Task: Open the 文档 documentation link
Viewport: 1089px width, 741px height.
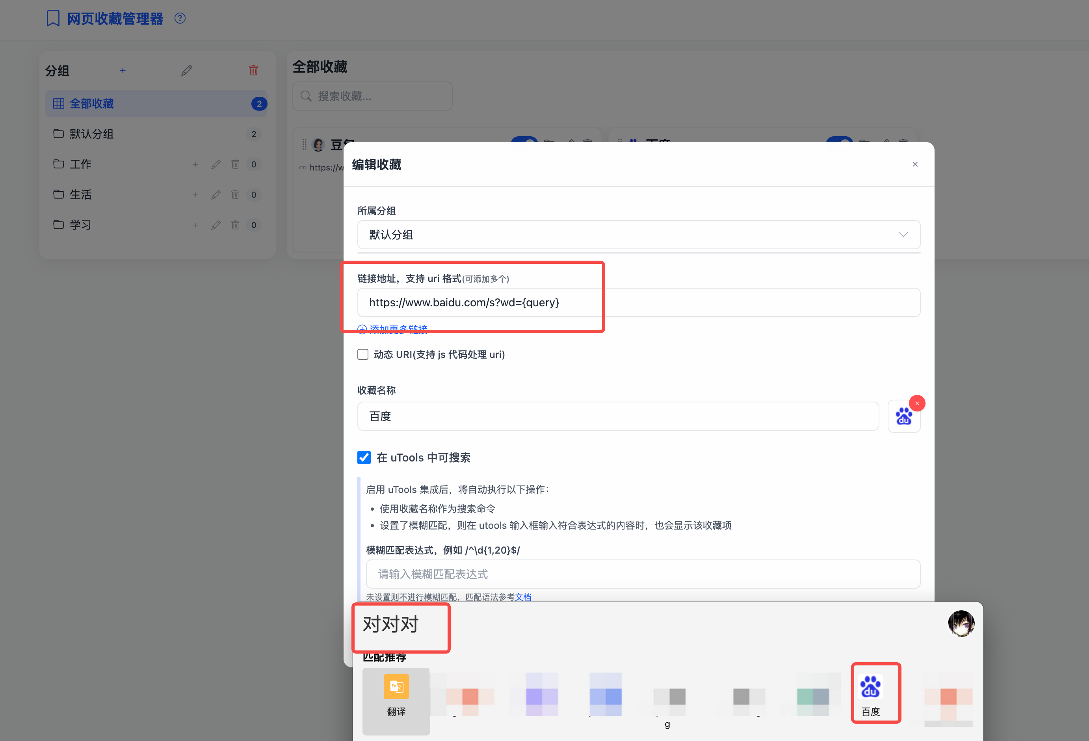Action: 523,597
